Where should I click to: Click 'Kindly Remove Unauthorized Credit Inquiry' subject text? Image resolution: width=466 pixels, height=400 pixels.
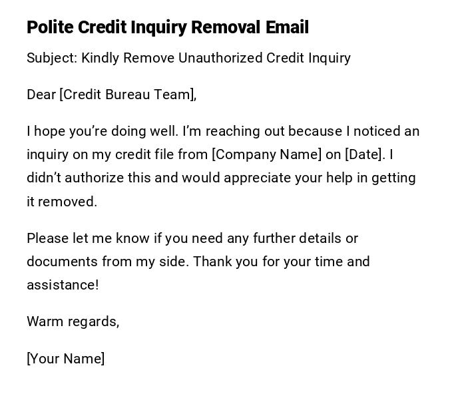(216, 58)
